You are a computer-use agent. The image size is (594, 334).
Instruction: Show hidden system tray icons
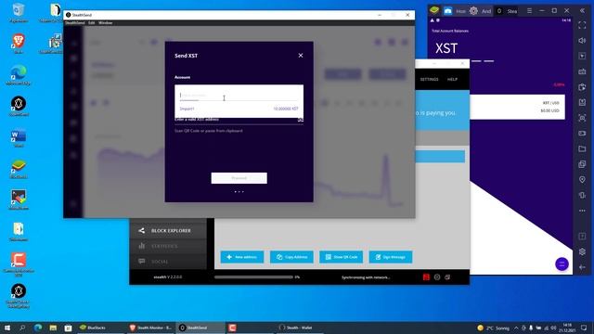[x=516, y=328]
